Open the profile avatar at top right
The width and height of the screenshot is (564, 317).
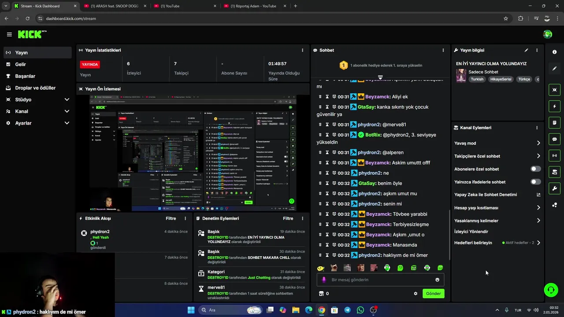tap(548, 34)
